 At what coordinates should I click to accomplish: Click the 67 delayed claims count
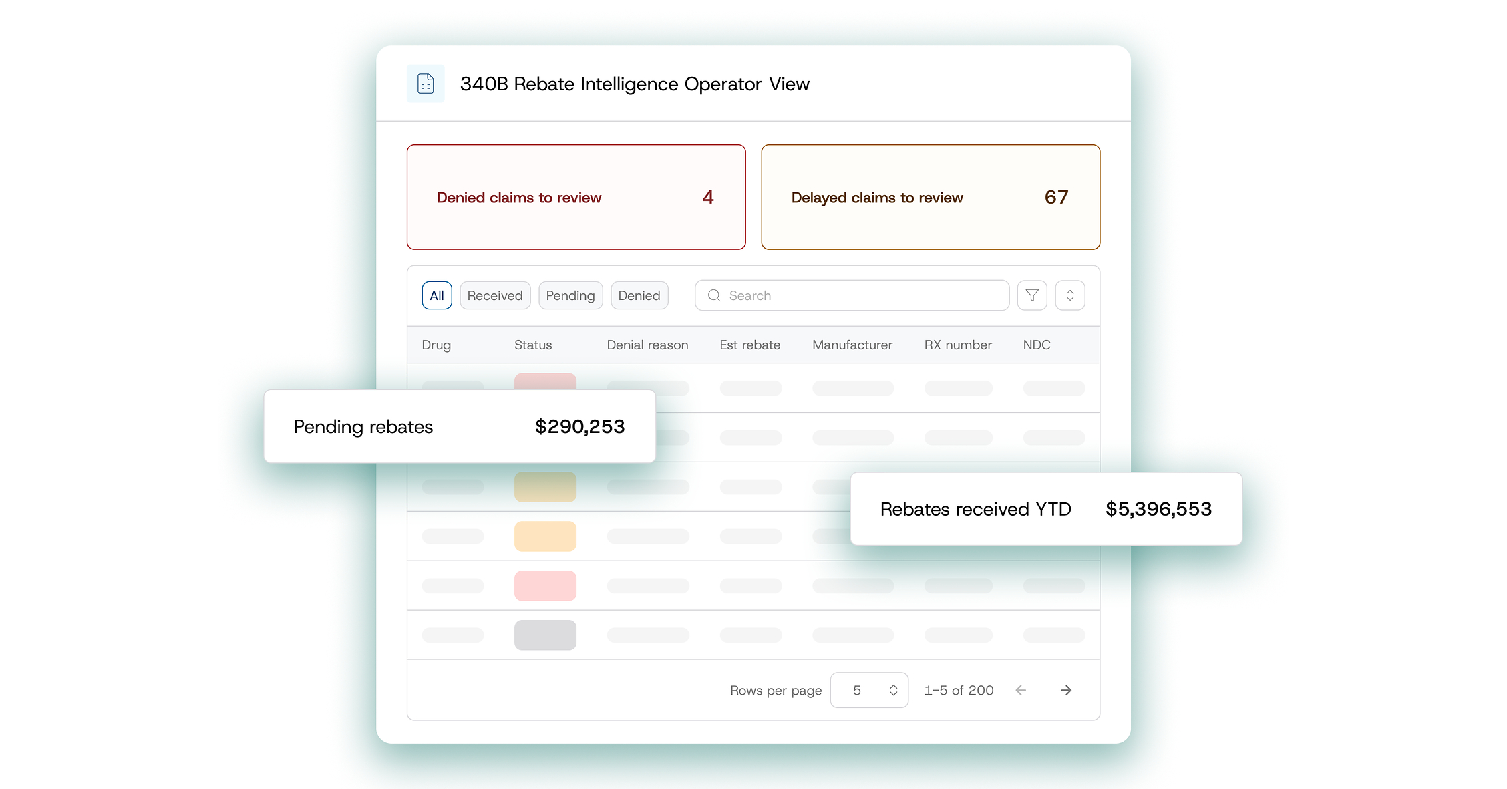coord(1057,197)
